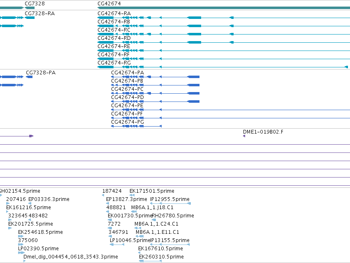Viewport: 350px width, 263px height.
Task: Click the 207416 EST label
Action: pyautogui.click(x=16, y=199)
